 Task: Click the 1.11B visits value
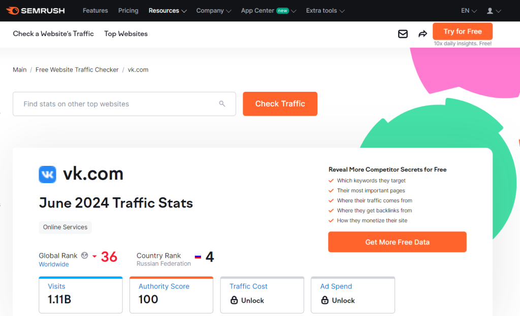click(x=59, y=299)
